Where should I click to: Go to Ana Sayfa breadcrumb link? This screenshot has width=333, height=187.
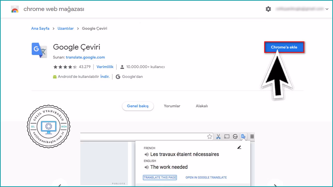tap(40, 28)
